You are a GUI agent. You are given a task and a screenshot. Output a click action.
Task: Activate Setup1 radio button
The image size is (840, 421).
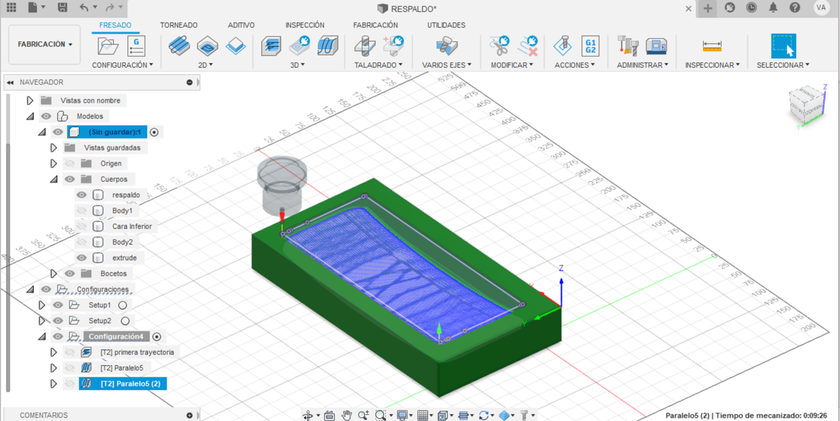[x=123, y=305]
